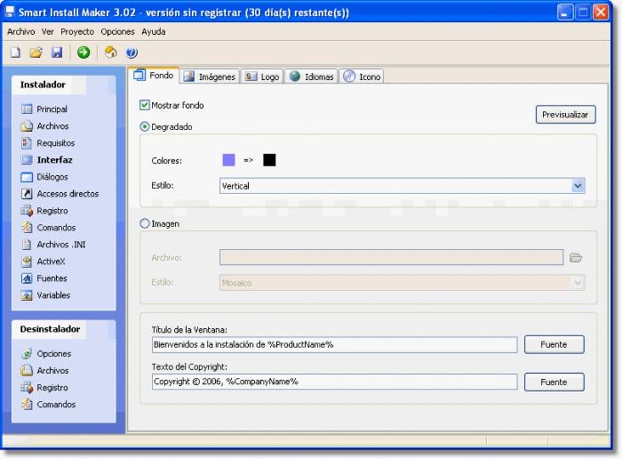The width and height of the screenshot is (622, 459).
Task: Open Instalador Comandos icon
Action: click(27, 228)
